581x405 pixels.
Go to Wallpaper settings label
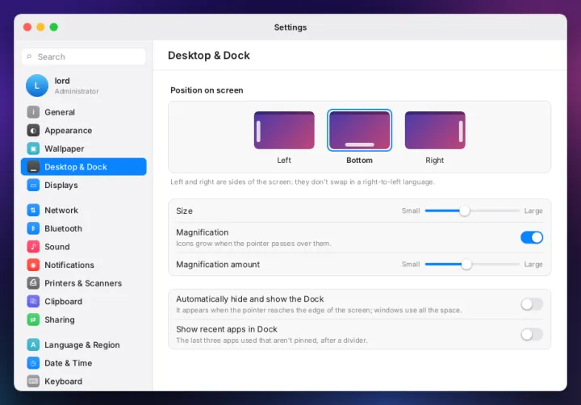pos(64,149)
